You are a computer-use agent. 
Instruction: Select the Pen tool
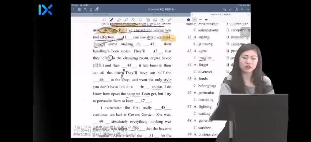pos(112,20)
